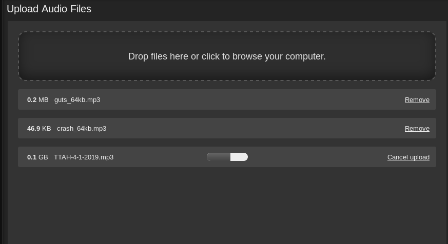Cancel upload of TTAH-4-1-2019.mp3
Image resolution: width=448 pixels, height=244 pixels.
pos(408,157)
